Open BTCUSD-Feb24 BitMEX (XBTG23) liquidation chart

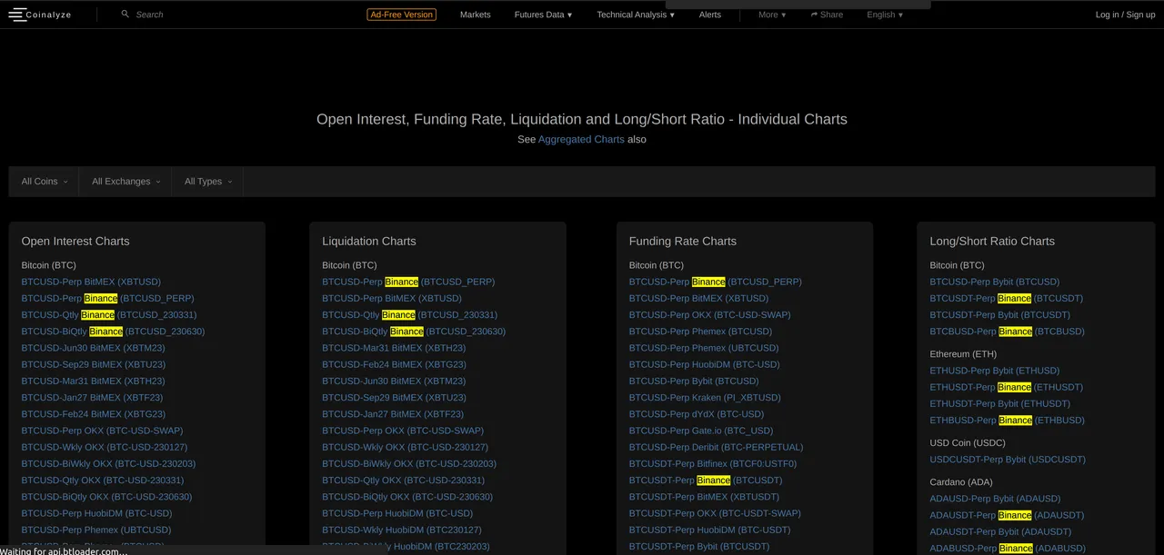pos(394,364)
